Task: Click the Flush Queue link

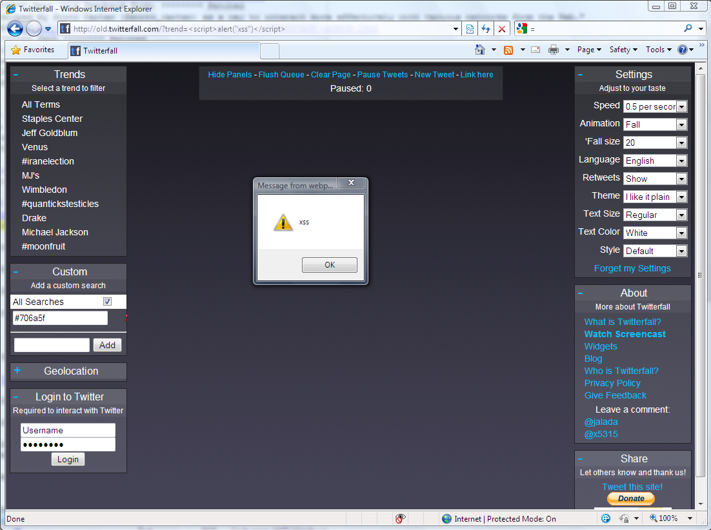Action: pos(281,75)
